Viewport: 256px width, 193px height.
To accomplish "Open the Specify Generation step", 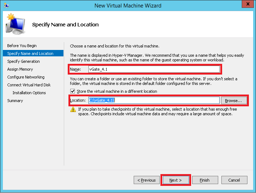I will click(x=24, y=61).
